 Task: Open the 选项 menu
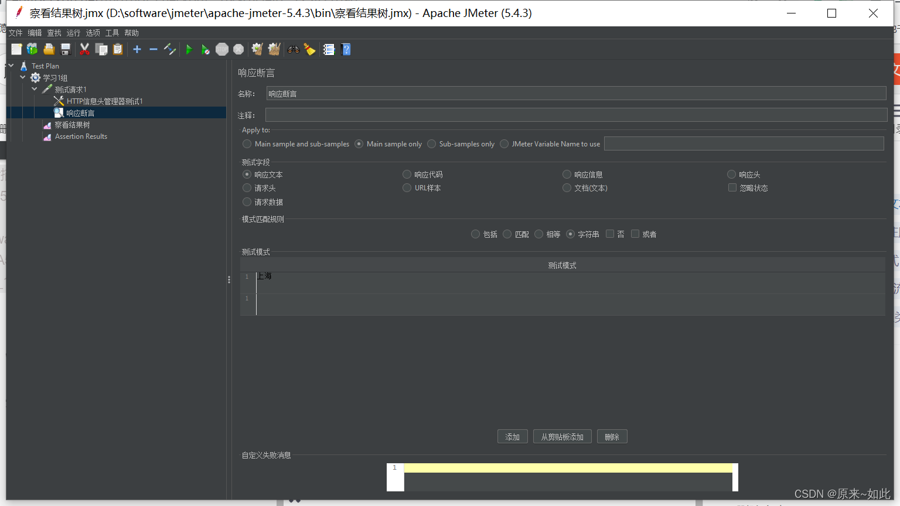tap(93, 33)
